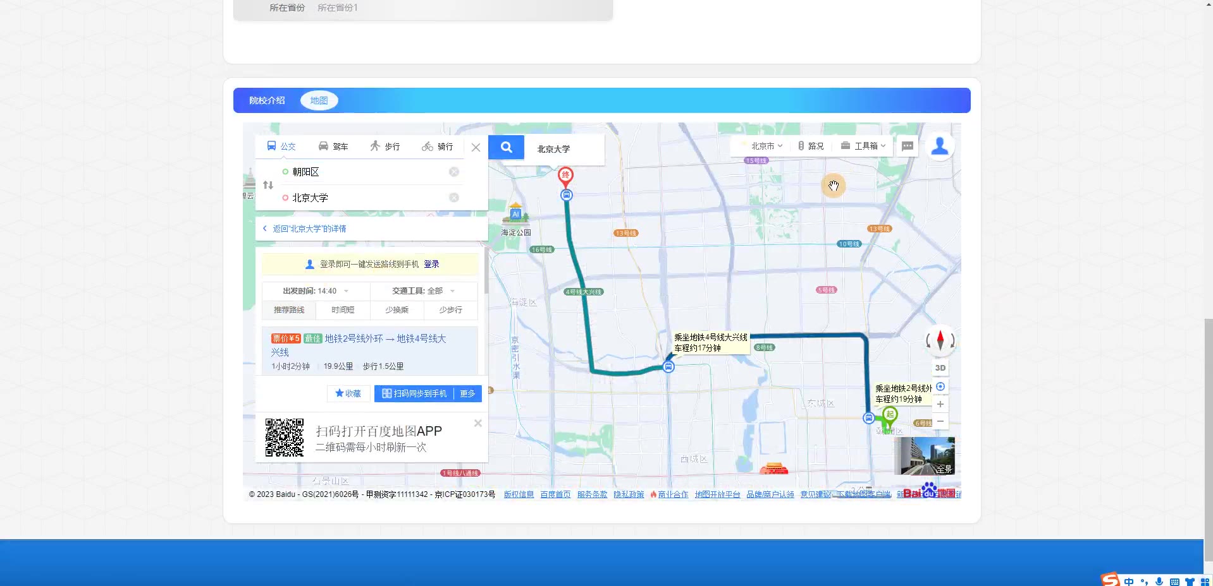This screenshot has height=586, width=1213.
Task: Open the 出发时间 14:40 dropdown
Action: 316,291
